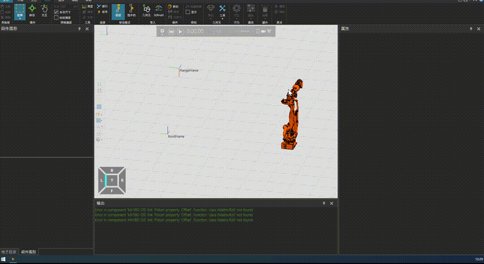Select the L (left) face on view cube
The height and width of the screenshot is (264, 484).
pyautogui.click(x=102, y=180)
